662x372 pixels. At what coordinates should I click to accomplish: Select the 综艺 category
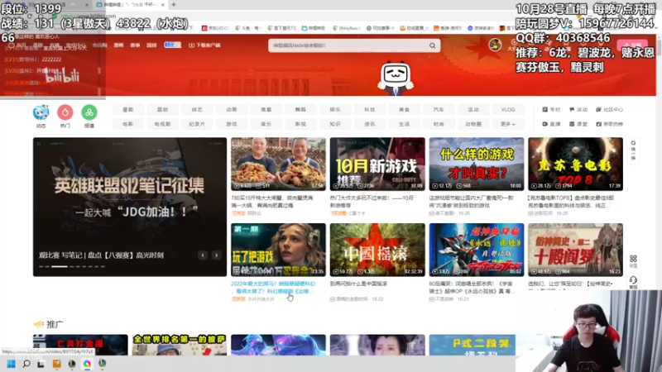pyautogui.click(x=197, y=110)
